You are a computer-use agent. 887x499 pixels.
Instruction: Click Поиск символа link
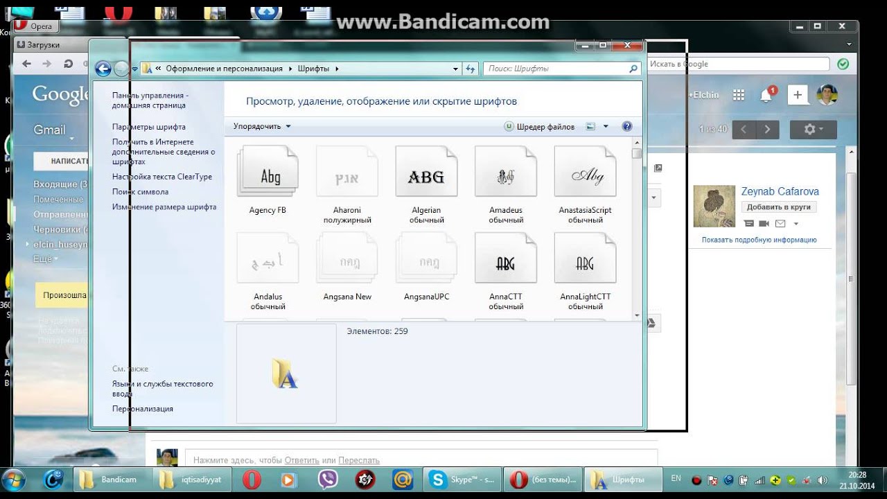pyautogui.click(x=140, y=192)
